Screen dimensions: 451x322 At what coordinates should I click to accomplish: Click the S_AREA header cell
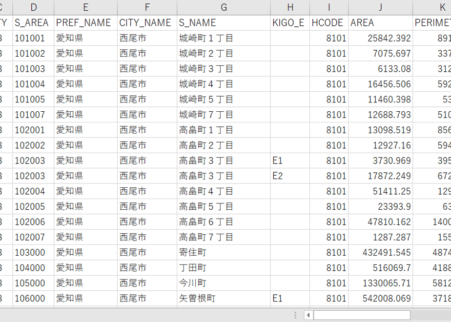click(x=33, y=23)
